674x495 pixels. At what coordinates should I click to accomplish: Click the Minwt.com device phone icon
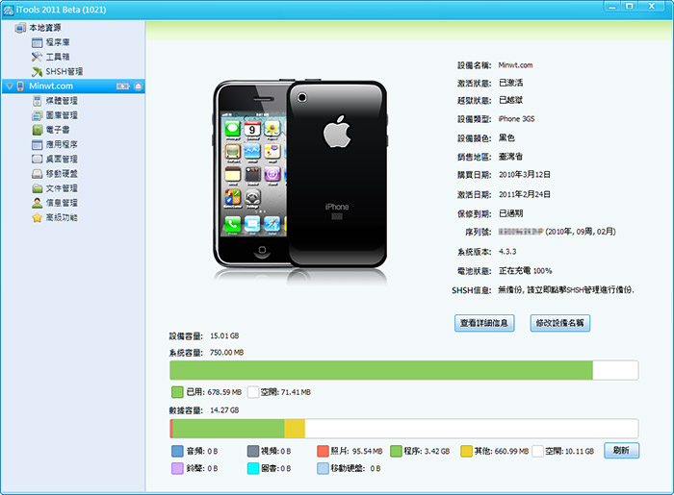(20, 87)
